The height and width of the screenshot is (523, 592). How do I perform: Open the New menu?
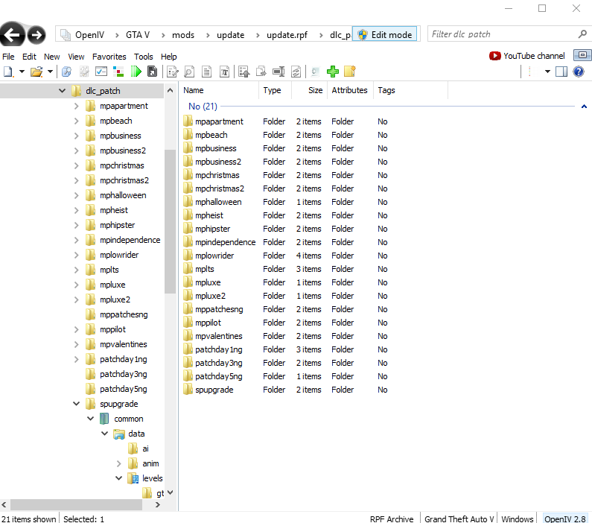click(x=51, y=57)
